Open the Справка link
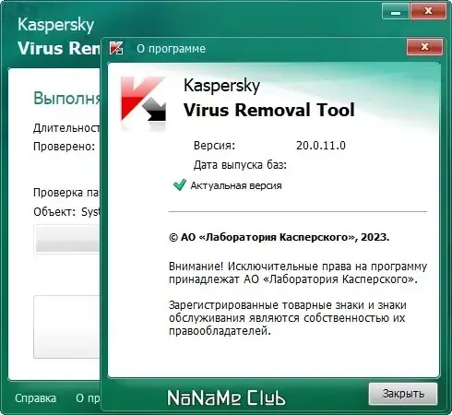The width and height of the screenshot is (452, 415). [x=35, y=398]
